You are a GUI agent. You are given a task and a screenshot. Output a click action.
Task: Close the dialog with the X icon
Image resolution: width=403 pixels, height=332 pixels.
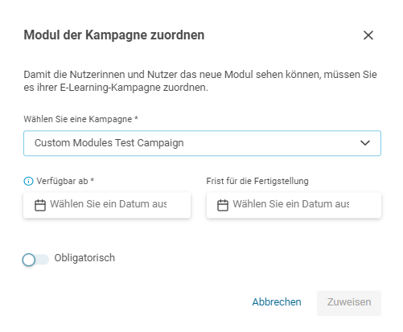pyautogui.click(x=368, y=35)
